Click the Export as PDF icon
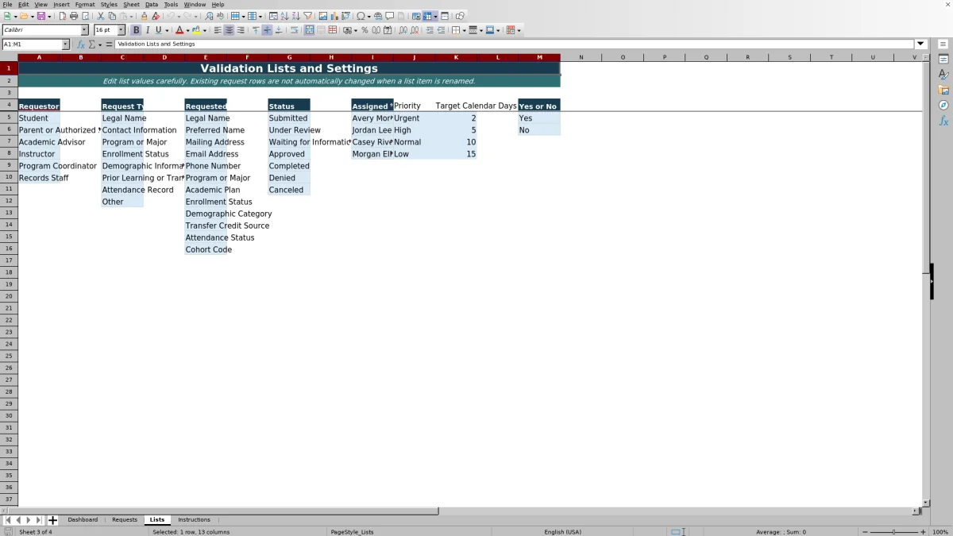 click(x=62, y=16)
